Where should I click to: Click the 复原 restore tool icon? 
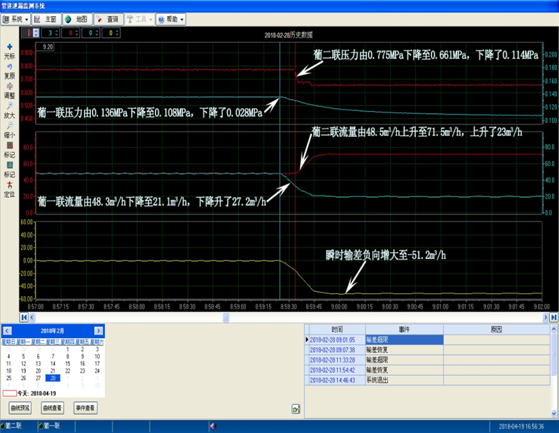click(9, 66)
